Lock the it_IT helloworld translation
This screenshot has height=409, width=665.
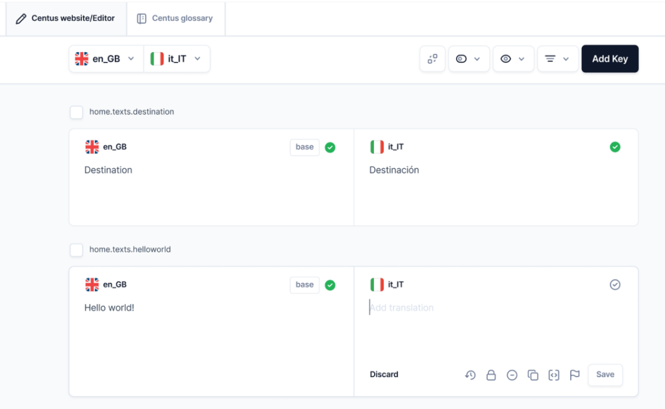pyautogui.click(x=491, y=375)
